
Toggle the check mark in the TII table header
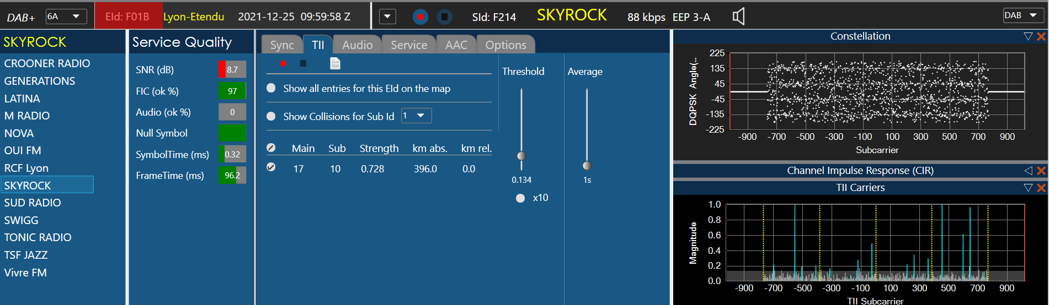[x=271, y=148]
